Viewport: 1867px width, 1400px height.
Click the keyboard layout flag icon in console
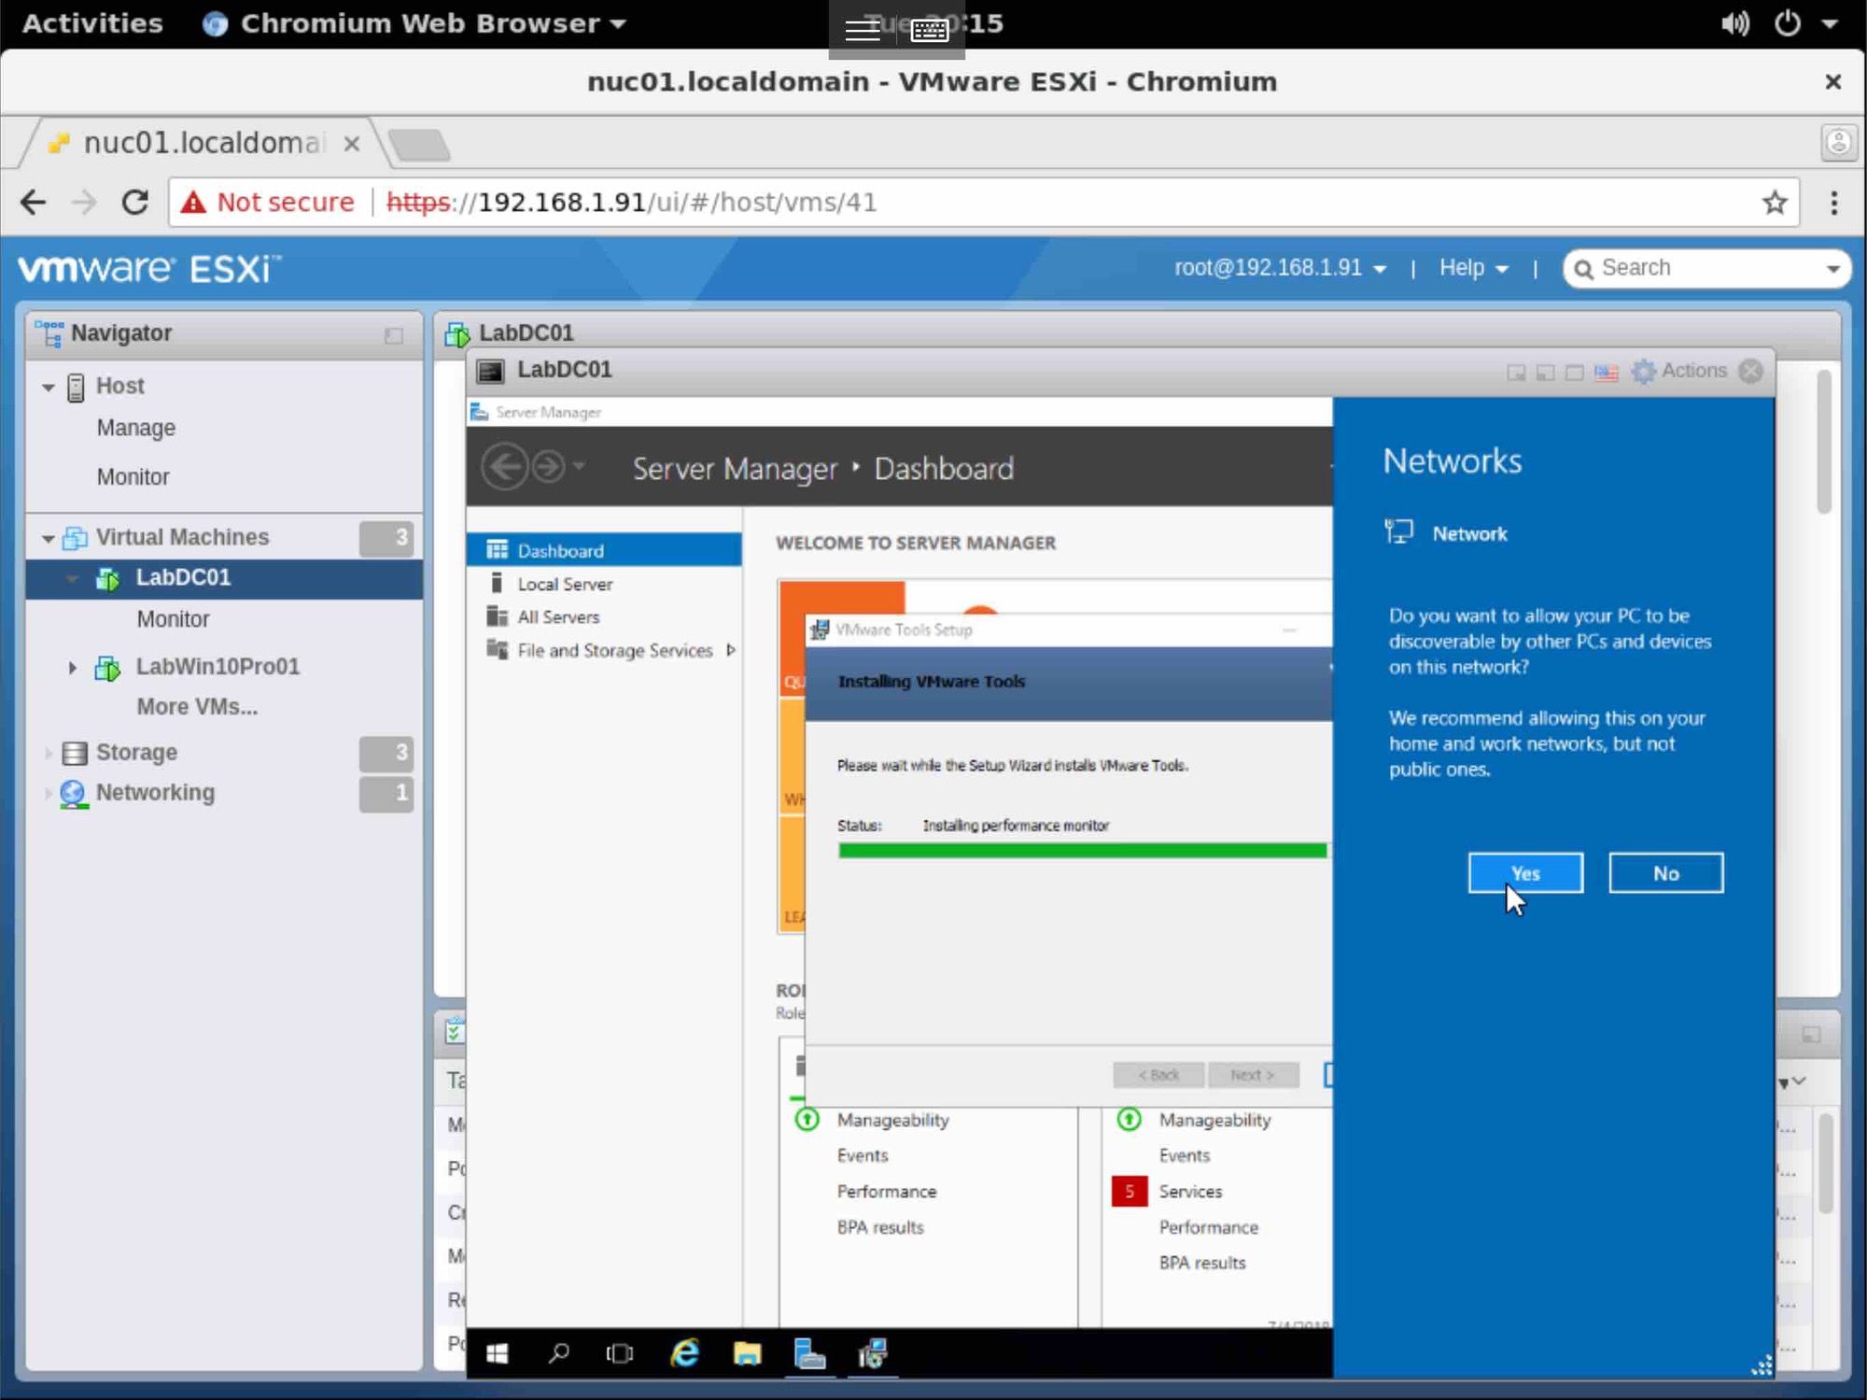[x=1606, y=372]
